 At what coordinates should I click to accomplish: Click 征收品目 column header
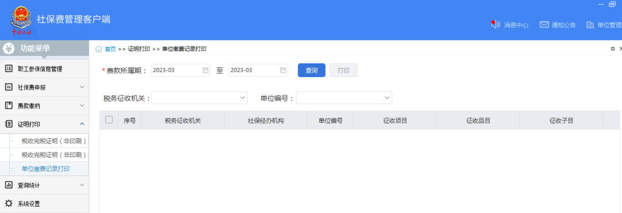pos(478,120)
